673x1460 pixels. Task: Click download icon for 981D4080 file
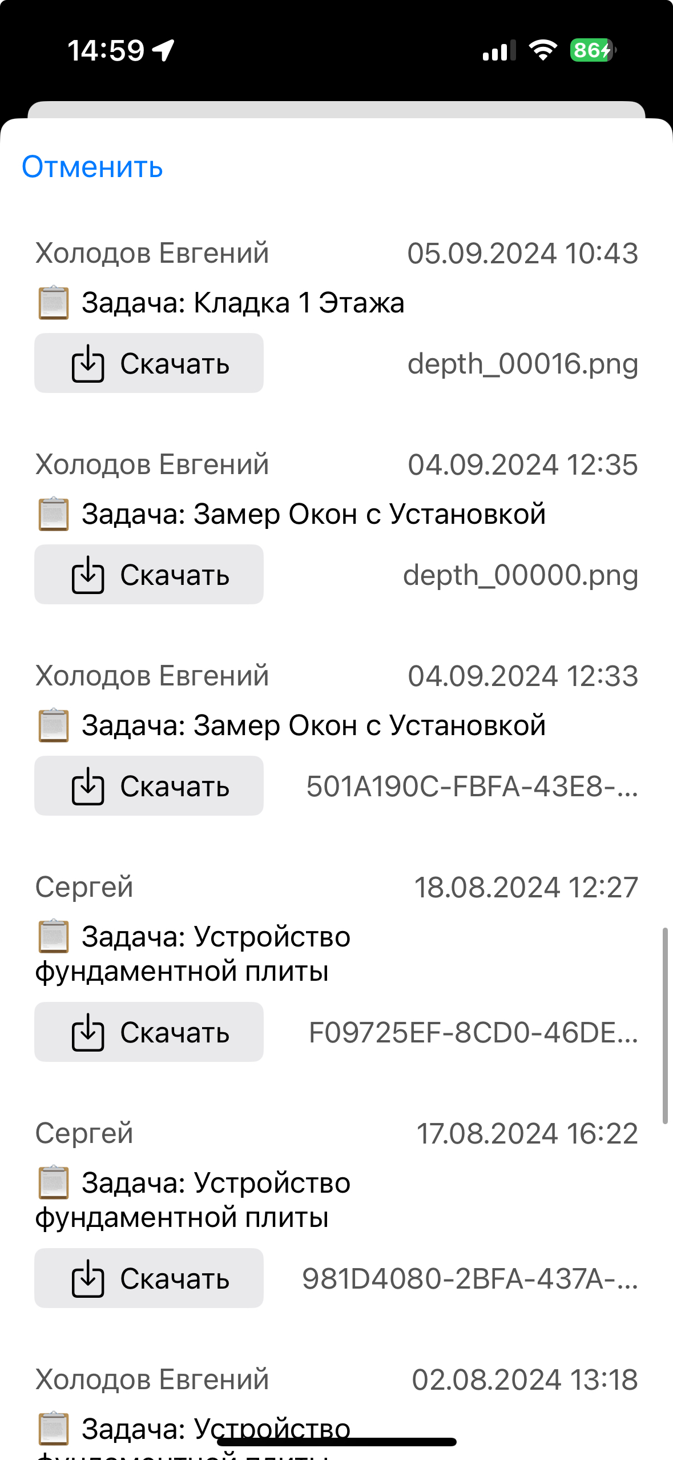click(x=88, y=1278)
